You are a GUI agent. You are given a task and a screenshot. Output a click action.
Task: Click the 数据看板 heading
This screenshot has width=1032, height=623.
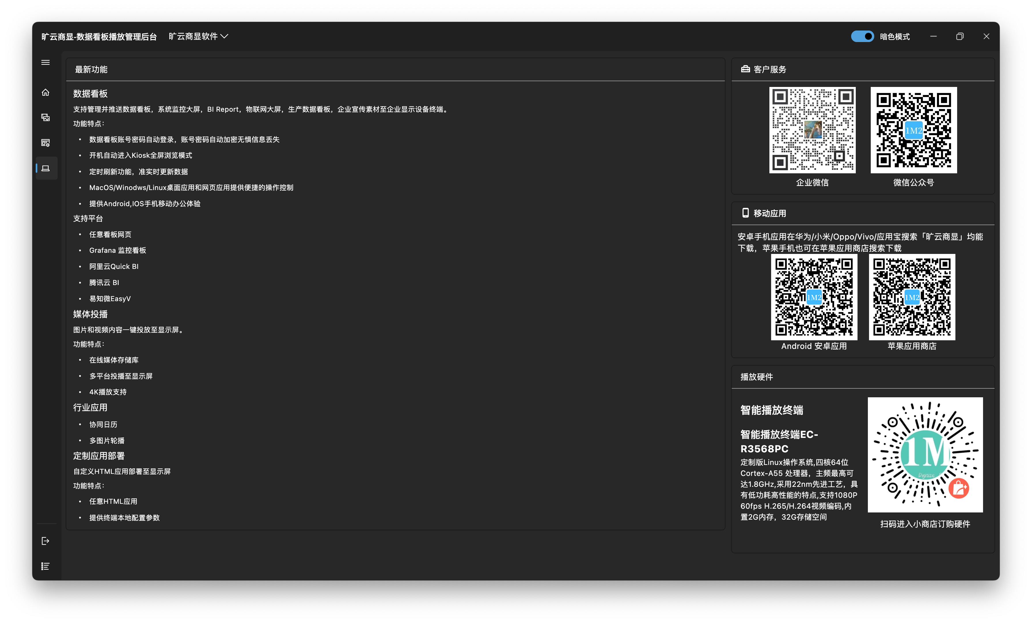90,94
